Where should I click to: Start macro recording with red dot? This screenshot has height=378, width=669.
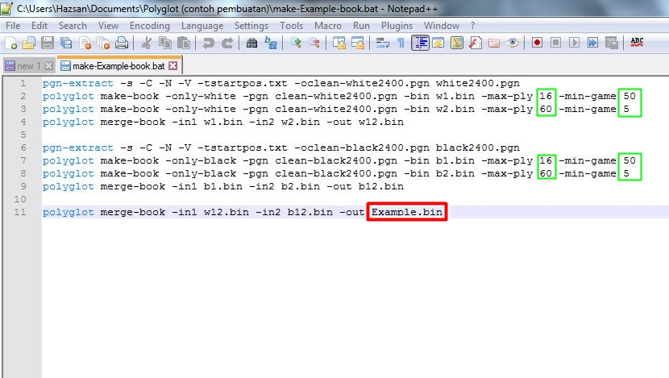[537, 43]
